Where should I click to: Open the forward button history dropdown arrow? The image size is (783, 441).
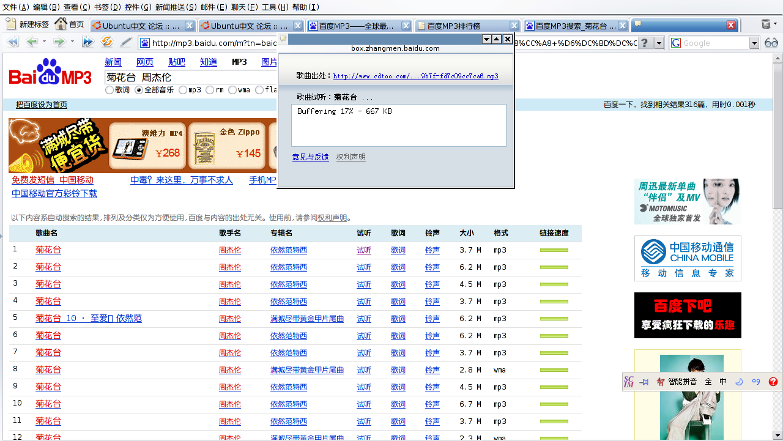[72, 42]
